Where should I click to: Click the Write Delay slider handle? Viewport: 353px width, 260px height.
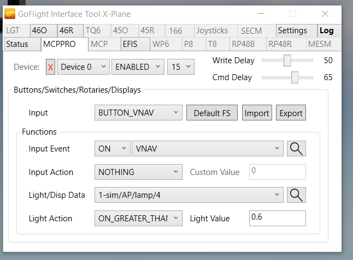tap(287, 60)
